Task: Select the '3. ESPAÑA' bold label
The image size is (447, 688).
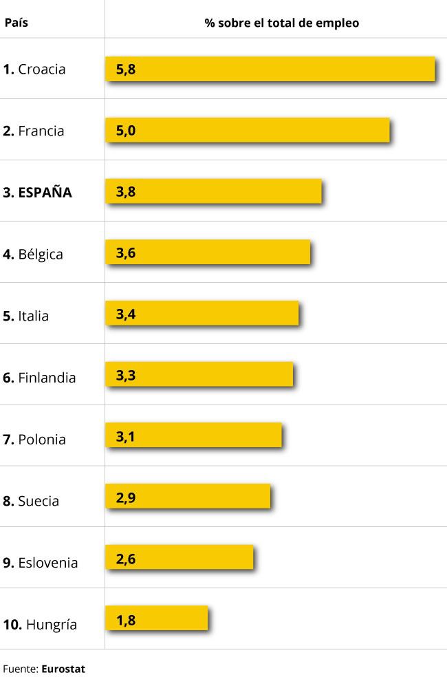Action: pos(37,193)
